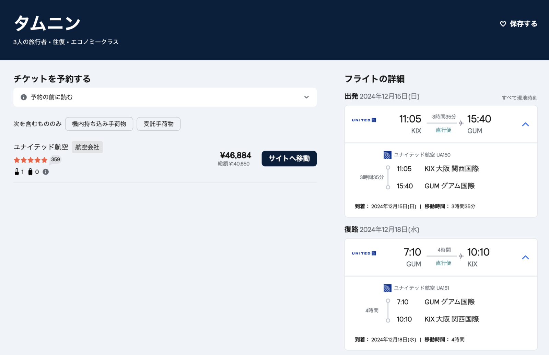Click the ユナイテッド航空 provider name

41,147
